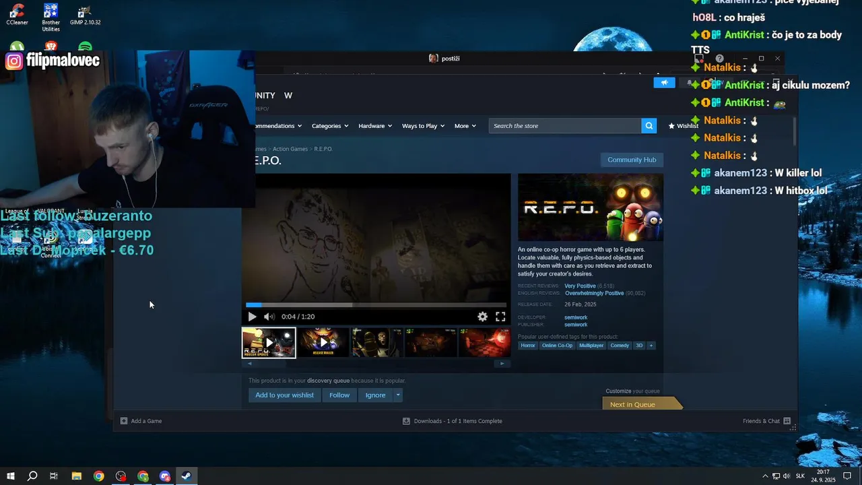Open the semiwork developer link
The height and width of the screenshot is (485, 862).
click(576, 317)
